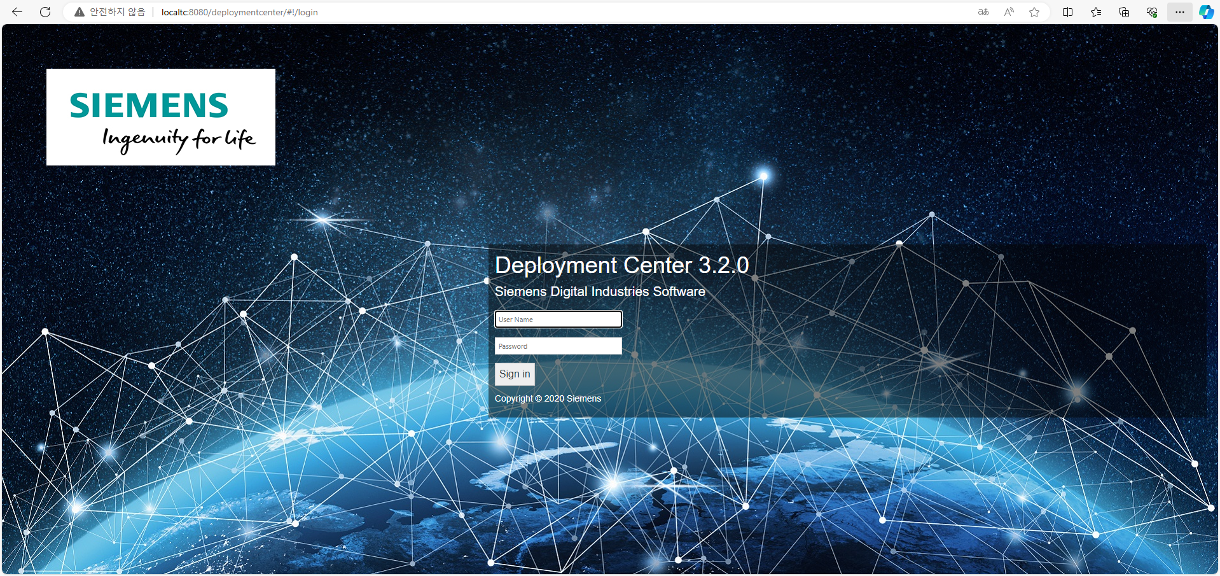Open Browser essentials heart-pulse icon
This screenshot has width=1220, height=576.
1151,12
